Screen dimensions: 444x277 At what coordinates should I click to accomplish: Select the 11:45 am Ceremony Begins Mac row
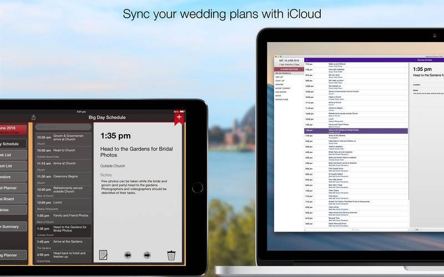[x=356, y=109]
